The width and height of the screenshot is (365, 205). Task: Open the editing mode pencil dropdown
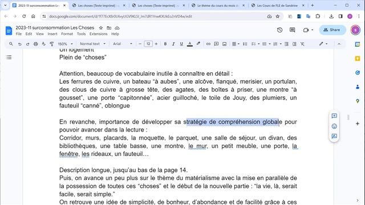323,44
